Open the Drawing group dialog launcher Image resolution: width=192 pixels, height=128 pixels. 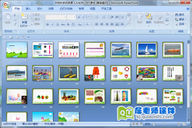pos(171,31)
